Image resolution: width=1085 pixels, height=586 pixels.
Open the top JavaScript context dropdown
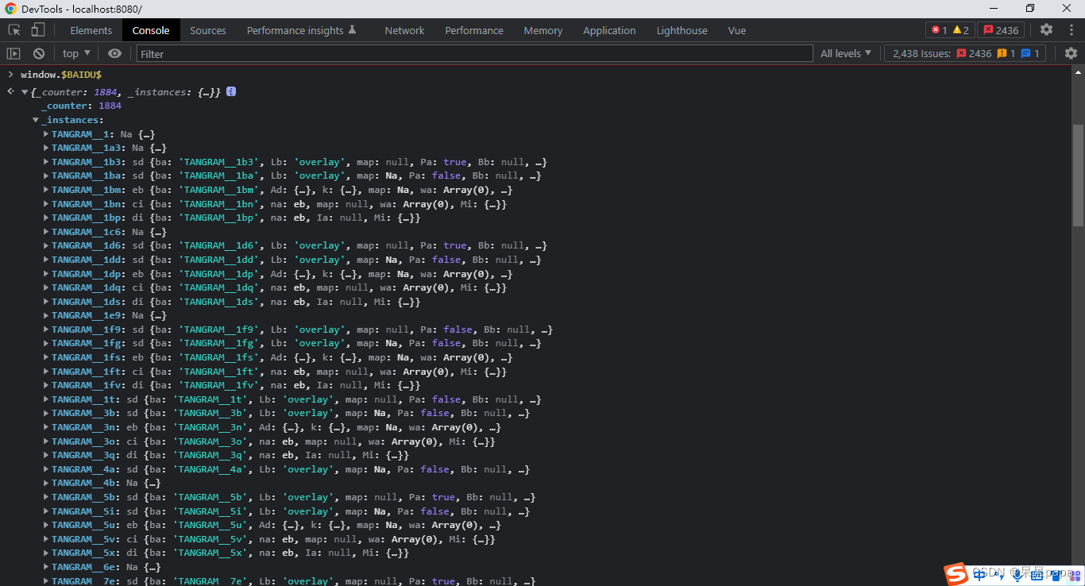click(x=77, y=53)
